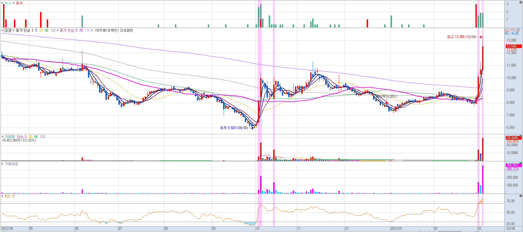Select the 거래대금 indicator label
The width and height of the screenshot is (523, 232).
coord(11,164)
